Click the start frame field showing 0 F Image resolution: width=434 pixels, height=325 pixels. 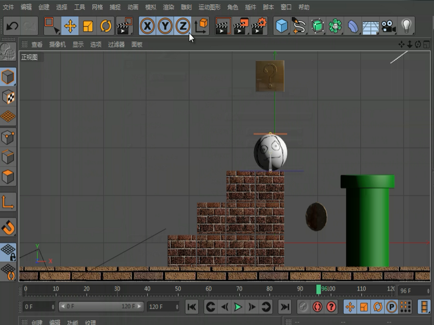39,307
